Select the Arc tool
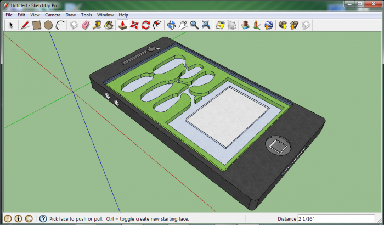 60,25
